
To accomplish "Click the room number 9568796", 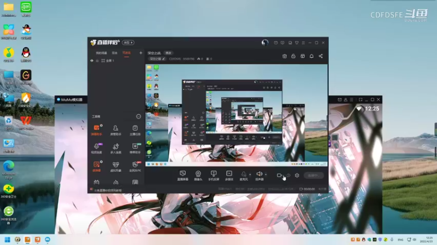I will click(x=188, y=59).
